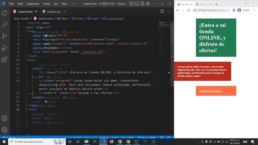Open the Windows notification center

tap(253, 141)
